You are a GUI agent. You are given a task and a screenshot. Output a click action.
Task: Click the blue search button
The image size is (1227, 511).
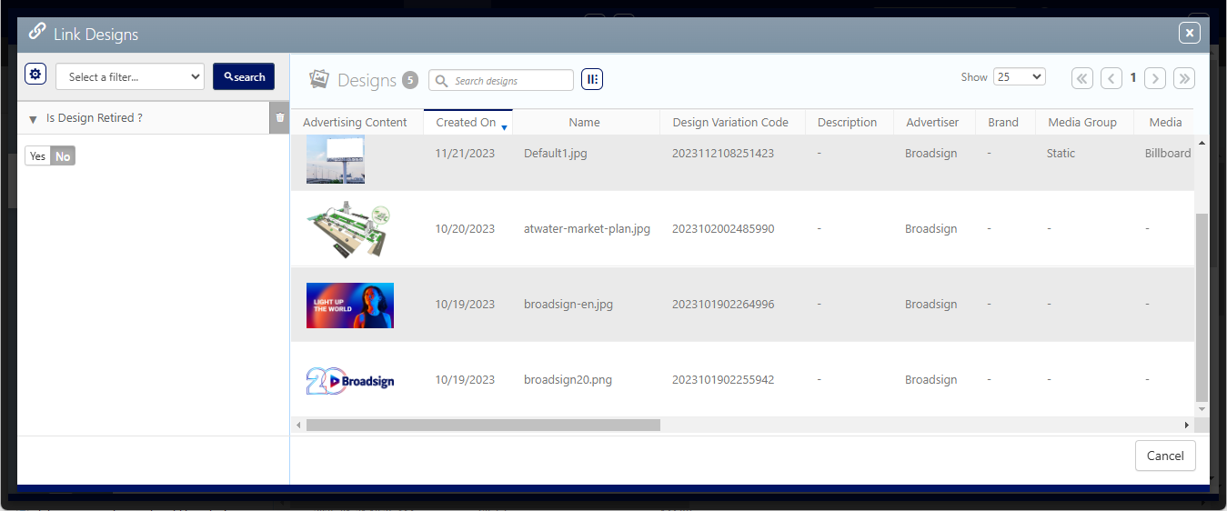pos(244,76)
